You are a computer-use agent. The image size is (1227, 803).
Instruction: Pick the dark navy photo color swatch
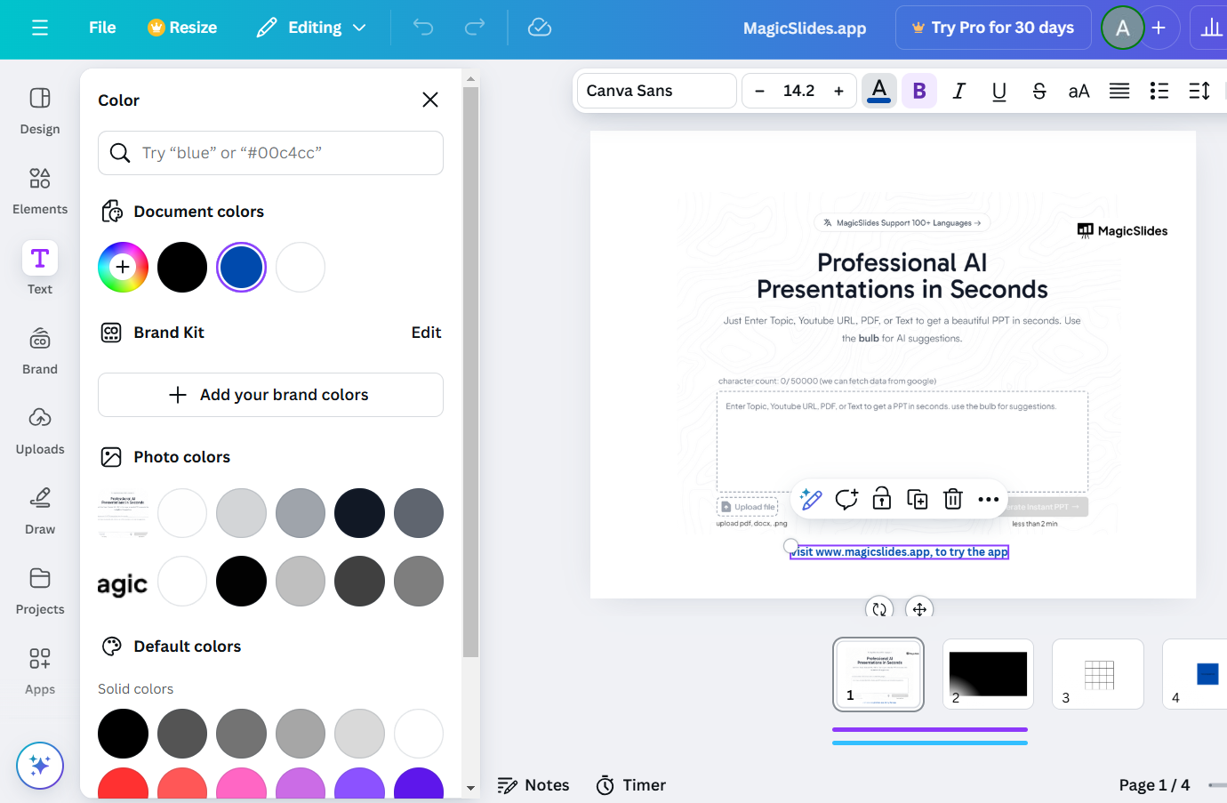click(359, 513)
